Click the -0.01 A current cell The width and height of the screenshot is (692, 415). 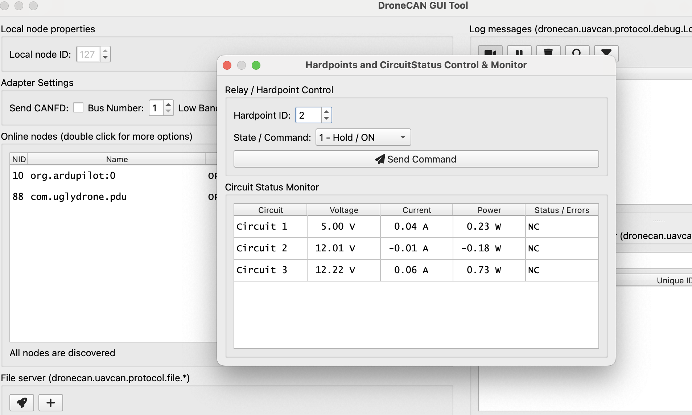tap(417, 248)
